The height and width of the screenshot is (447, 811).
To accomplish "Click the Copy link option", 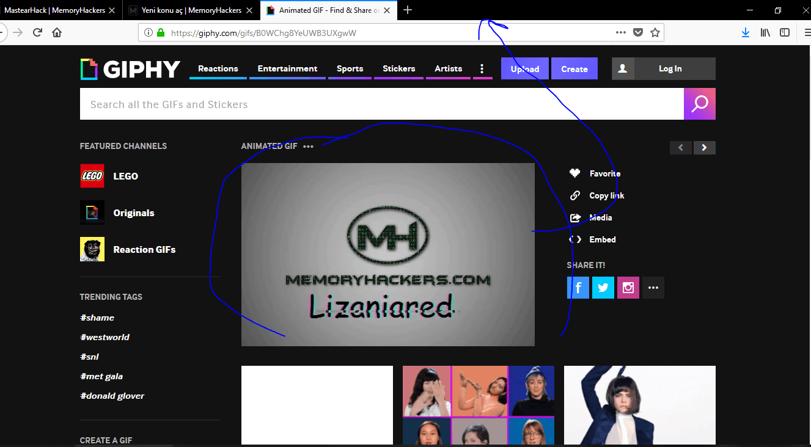I will pyautogui.click(x=606, y=195).
